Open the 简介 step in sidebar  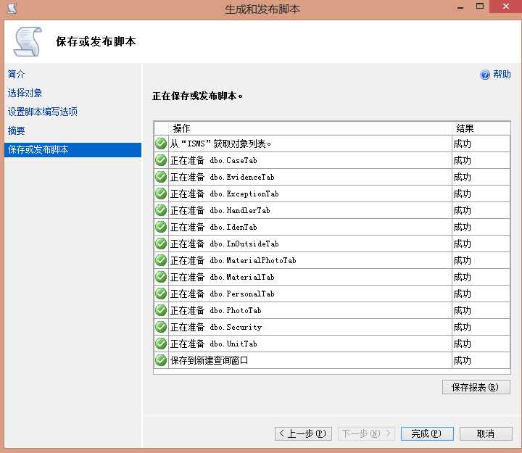click(16, 74)
